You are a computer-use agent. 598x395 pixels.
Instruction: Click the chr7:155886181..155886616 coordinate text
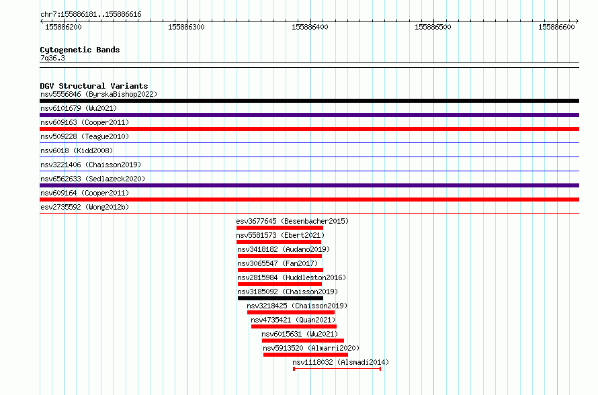(x=91, y=14)
